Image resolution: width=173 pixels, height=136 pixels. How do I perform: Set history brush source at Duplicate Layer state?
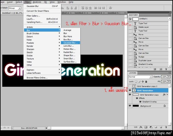tap(130, 61)
